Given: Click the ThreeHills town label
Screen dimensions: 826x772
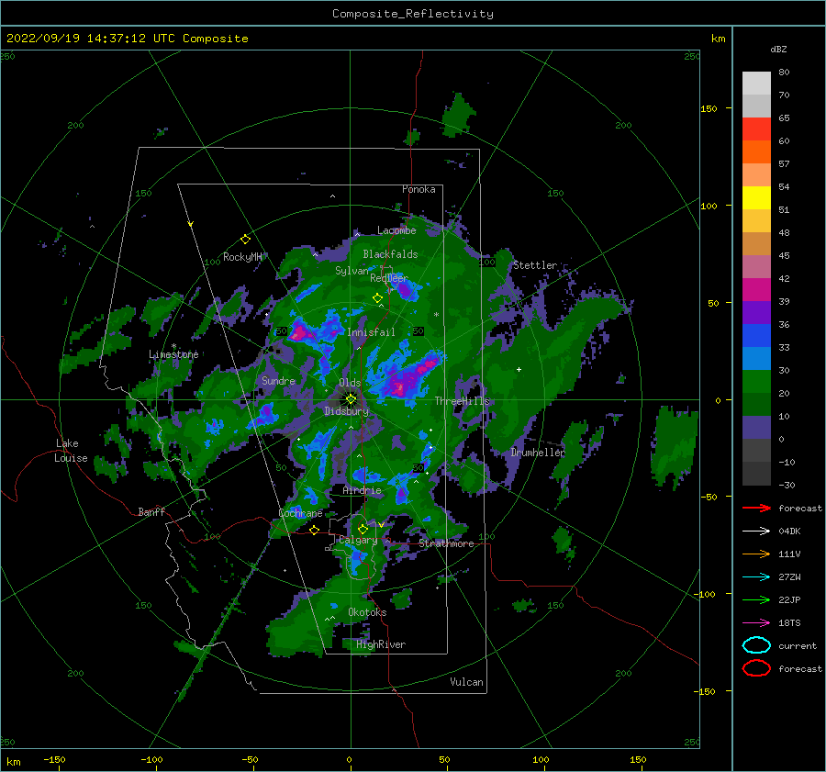Looking at the screenshot, I should tap(462, 401).
